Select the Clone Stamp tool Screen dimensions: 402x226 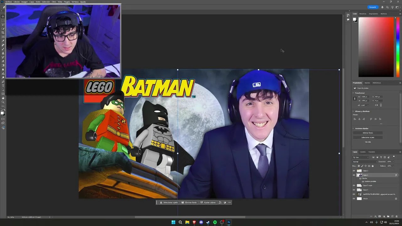[3, 53]
